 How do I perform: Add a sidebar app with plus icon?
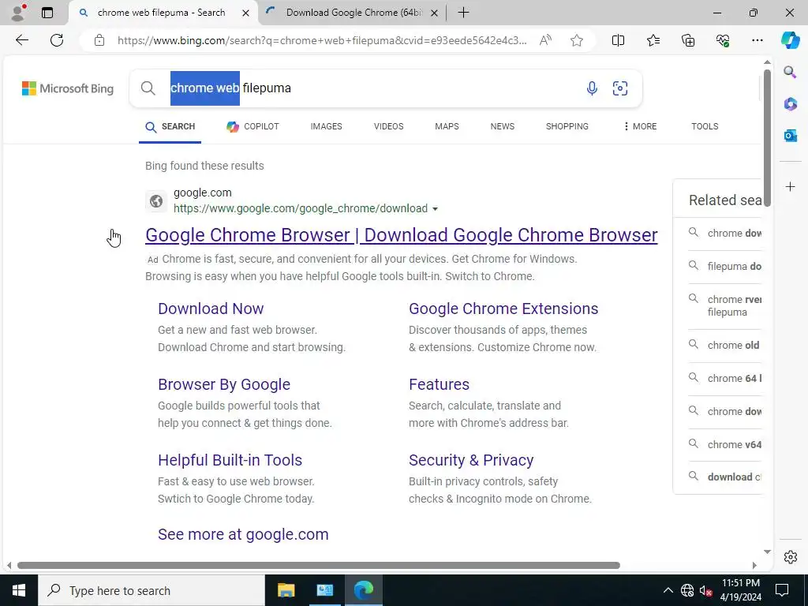point(790,186)
